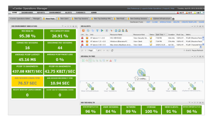Click the page number field in VDI Alerts
This screenshot has height=121, width=213.
click(95, 50)
